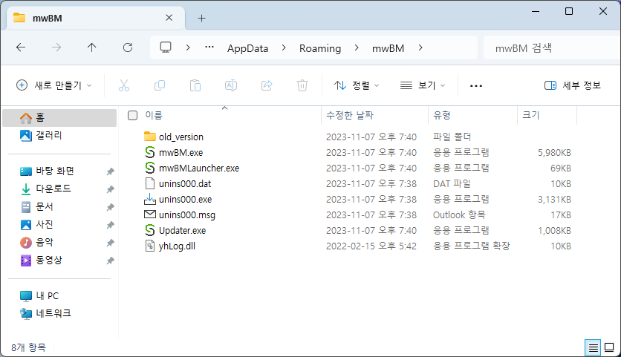Select the unins000.exe installer icon
The height and width of the screenshot is (357, 621).
click(x=150, y=199)
